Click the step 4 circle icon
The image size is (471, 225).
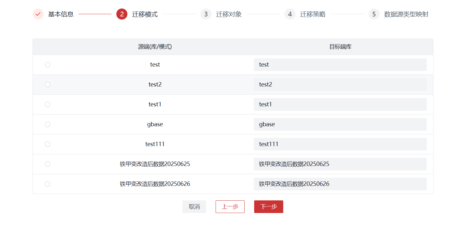coord(290,14)
